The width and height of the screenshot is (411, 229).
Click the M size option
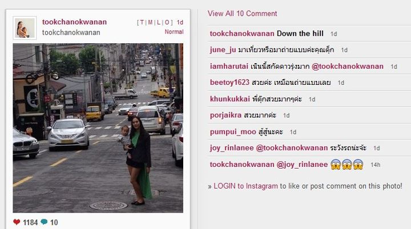150,23
